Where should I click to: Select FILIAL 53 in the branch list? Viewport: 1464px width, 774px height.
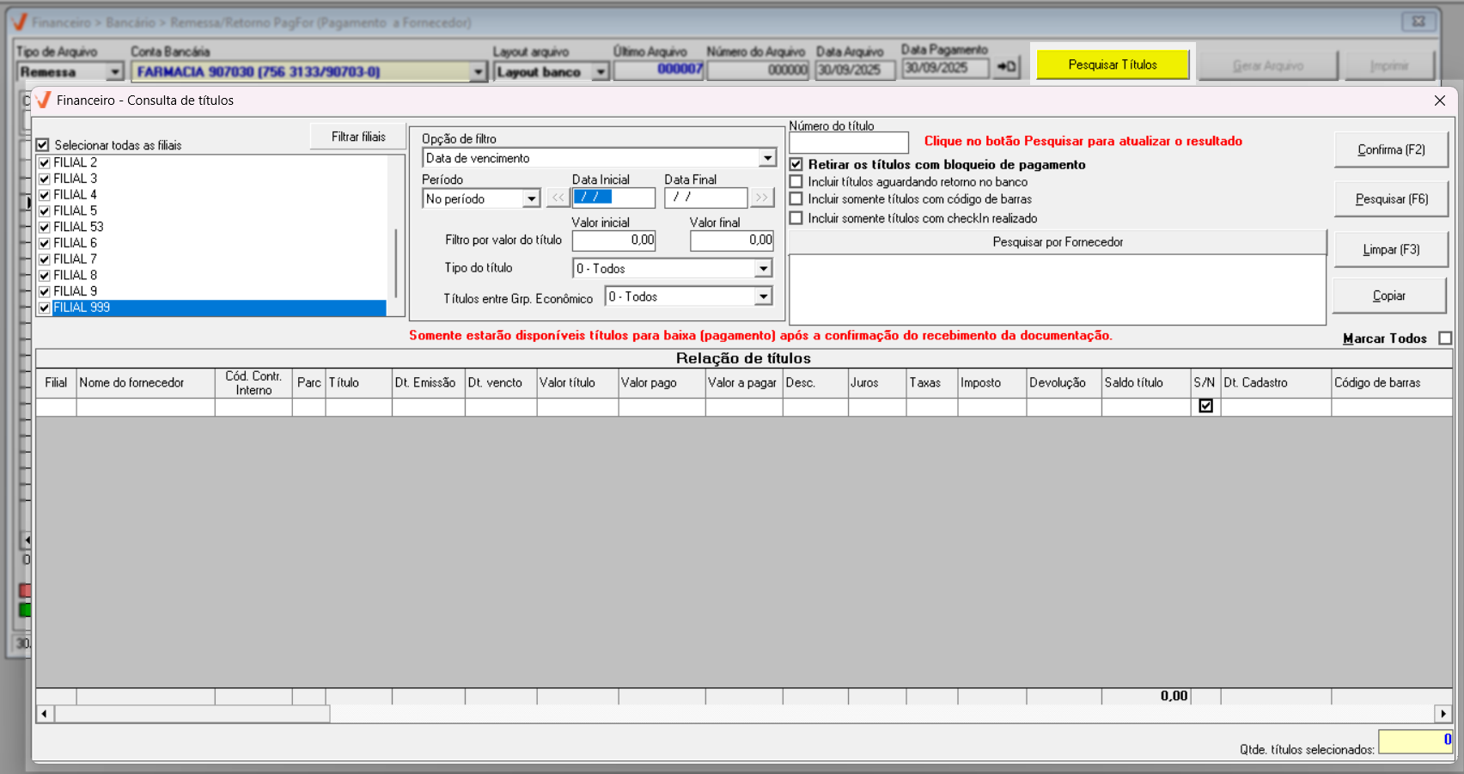(78, 227)
